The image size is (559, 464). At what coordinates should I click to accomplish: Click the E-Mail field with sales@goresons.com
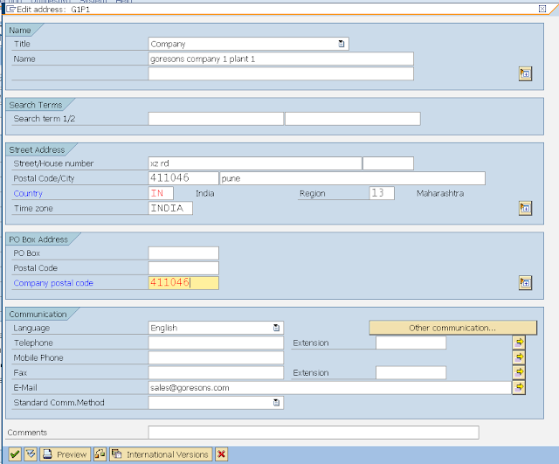pyautogui.click(x=330, y=388)
